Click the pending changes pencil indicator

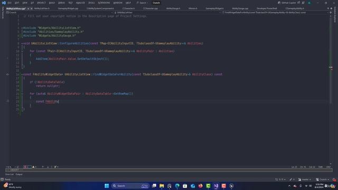tap(292, 179)
